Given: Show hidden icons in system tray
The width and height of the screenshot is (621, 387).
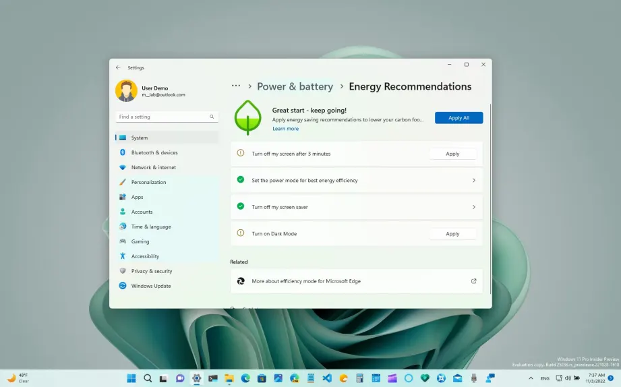Looking at the screenshot, I should (531, 378).
